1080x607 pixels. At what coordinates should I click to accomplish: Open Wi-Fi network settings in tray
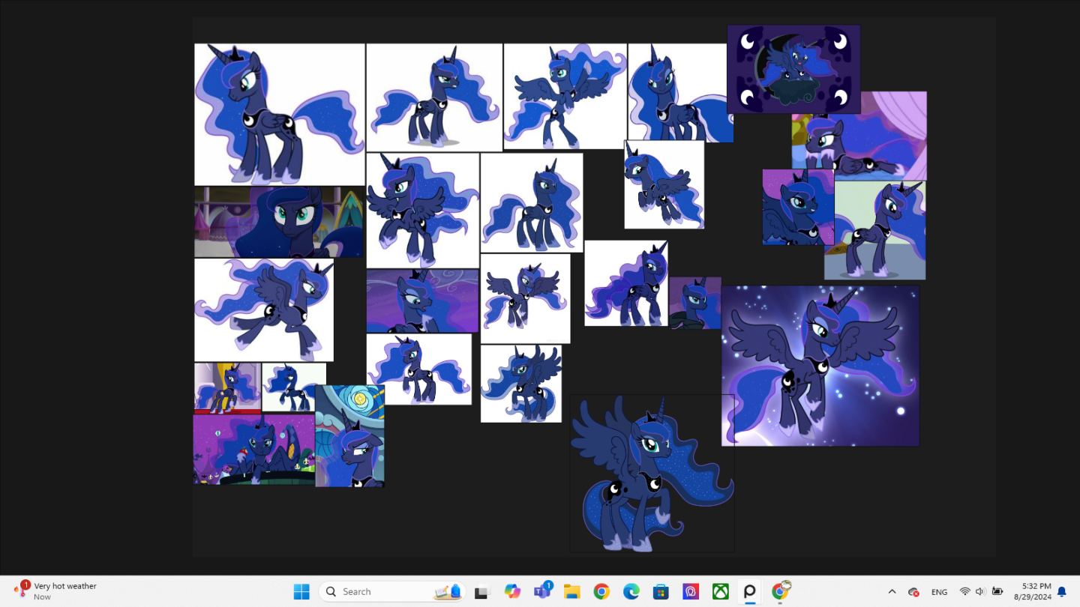[x=964, y=591]
